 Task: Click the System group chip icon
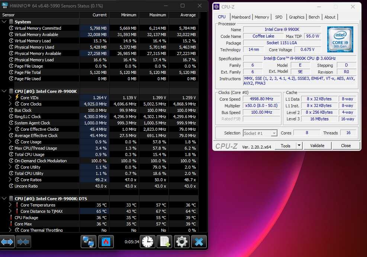11,22
